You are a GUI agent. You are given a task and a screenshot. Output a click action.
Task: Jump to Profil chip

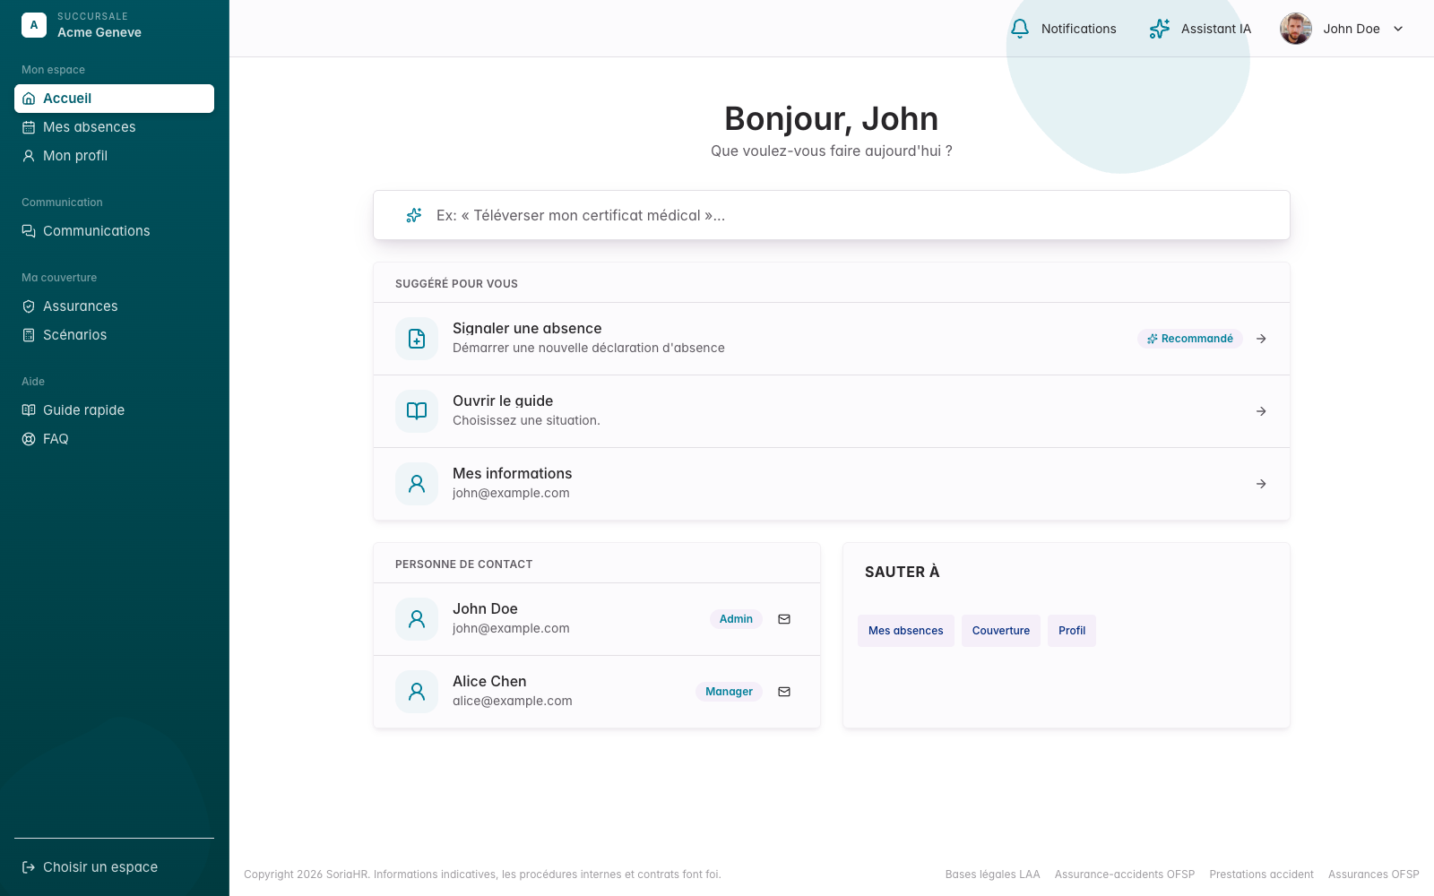[x=1072, y=631]
